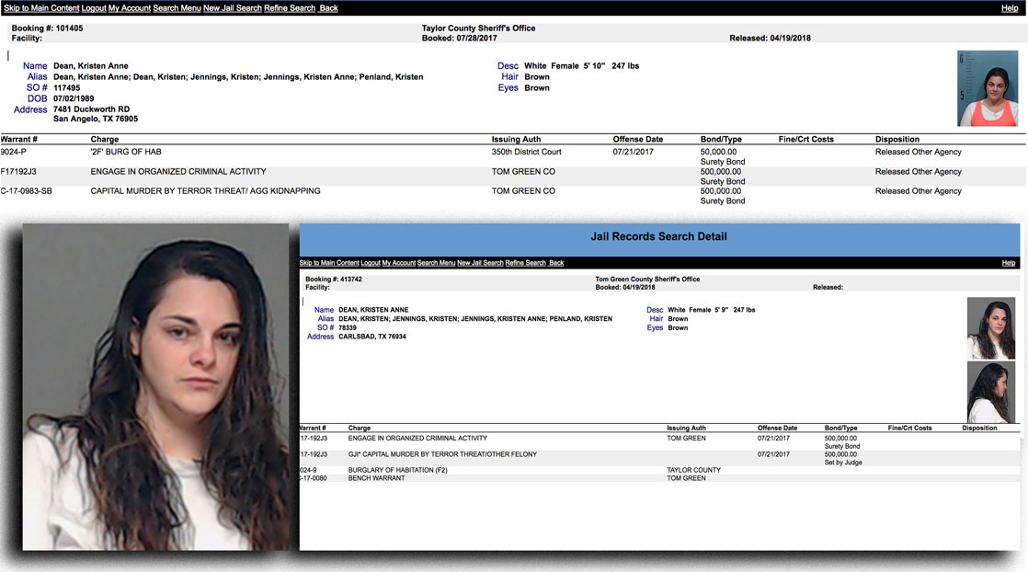1028x572 pixels.
Task: Open the side-profile thumbnail in the Tom Green record
Action: pyautogui.click(x=990, y=392)
